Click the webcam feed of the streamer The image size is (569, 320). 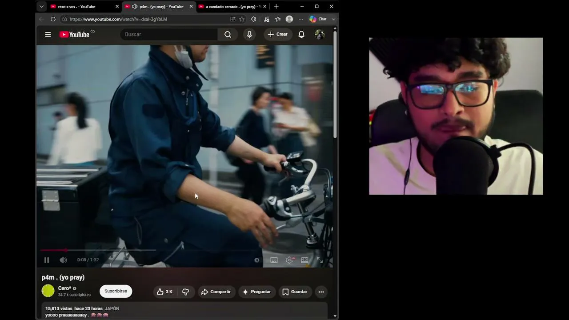[456, 116]
